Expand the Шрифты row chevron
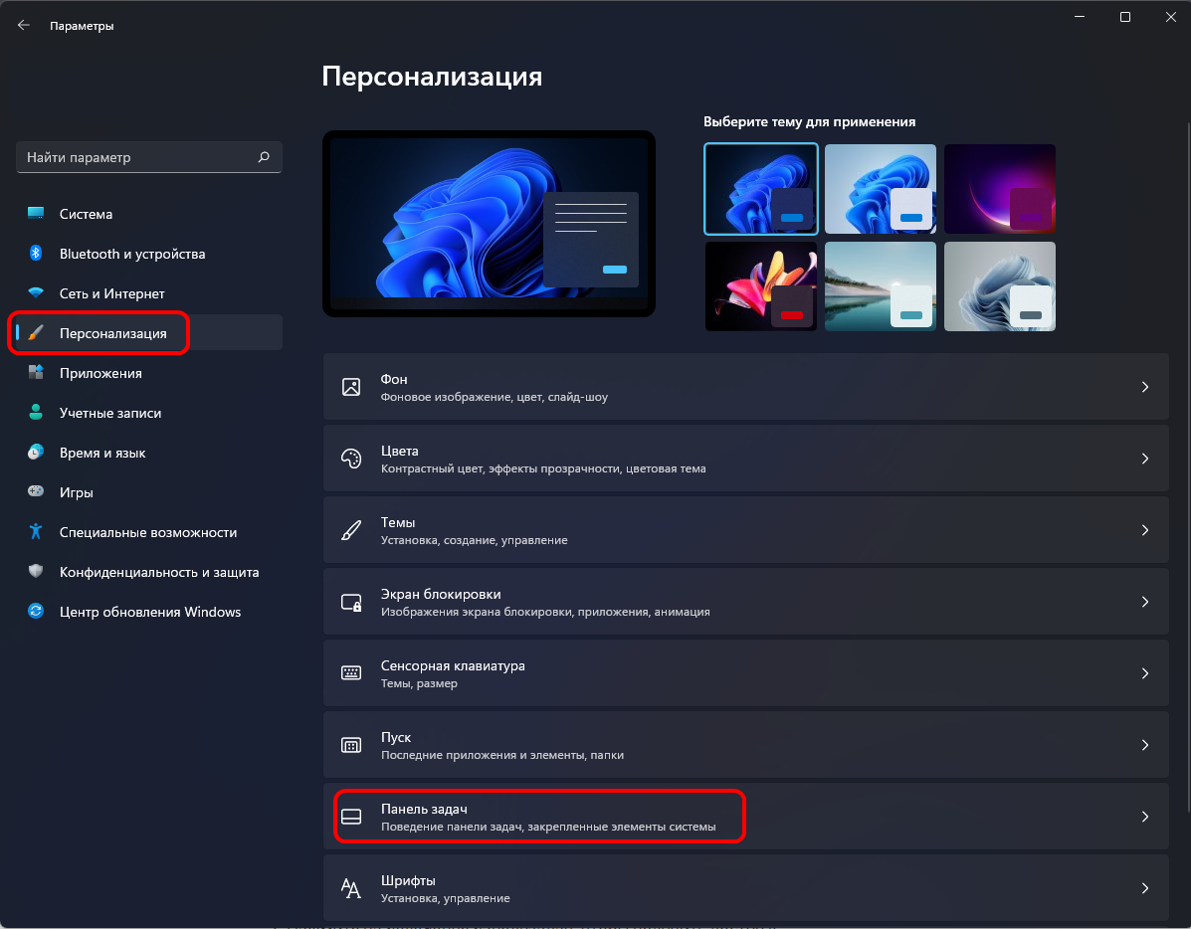Viewport: 1191px width, 929px height. (1144, 888)
